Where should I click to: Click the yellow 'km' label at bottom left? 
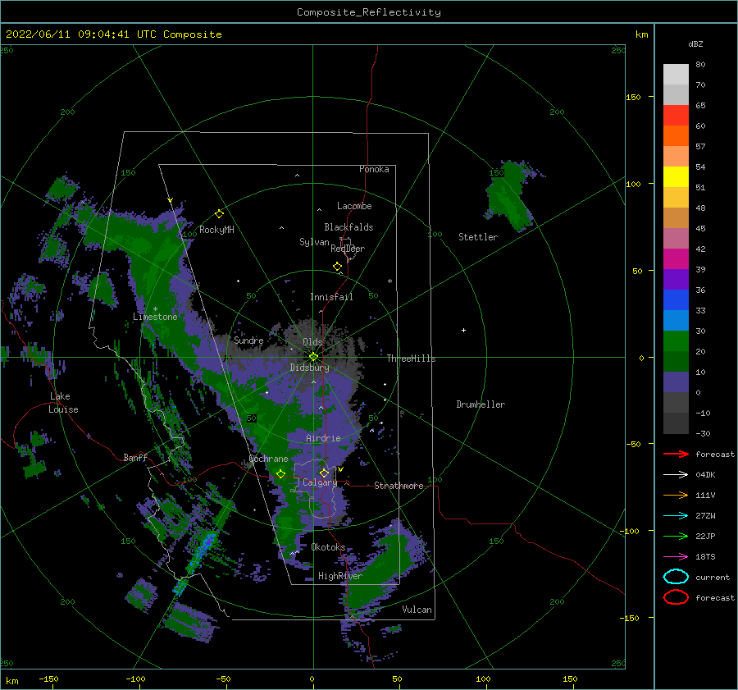coord(11,681)
